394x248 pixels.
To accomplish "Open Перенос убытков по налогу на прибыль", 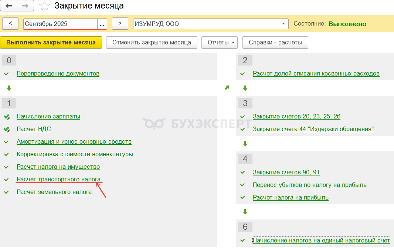I will 310,185.
